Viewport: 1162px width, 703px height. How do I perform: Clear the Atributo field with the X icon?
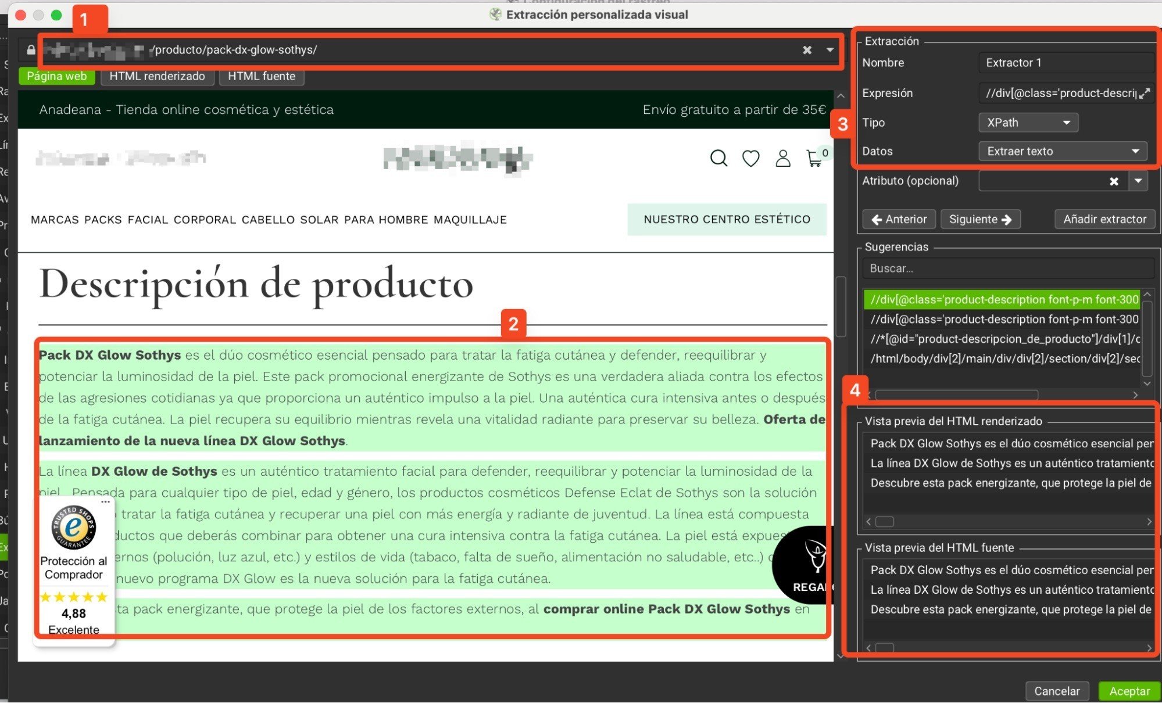coord(1114,181)
